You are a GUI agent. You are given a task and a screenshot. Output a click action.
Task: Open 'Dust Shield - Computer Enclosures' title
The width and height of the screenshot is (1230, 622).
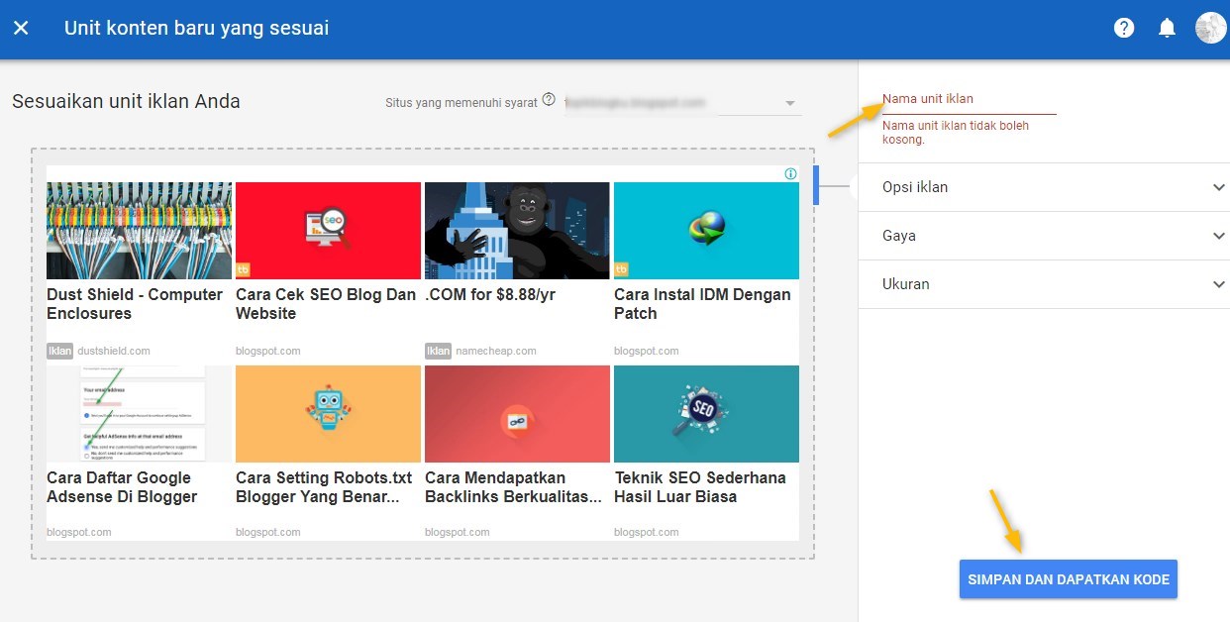[x=135, y=304]
